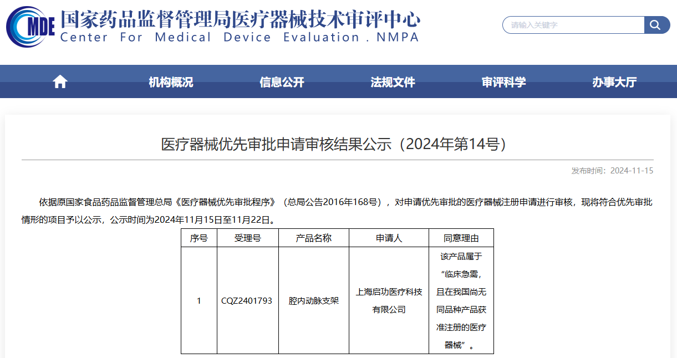The width and height of the screenshot is (677, 358).
Task: Click product name 腔内动脉支架 cell
Action: tap(313, 300)
